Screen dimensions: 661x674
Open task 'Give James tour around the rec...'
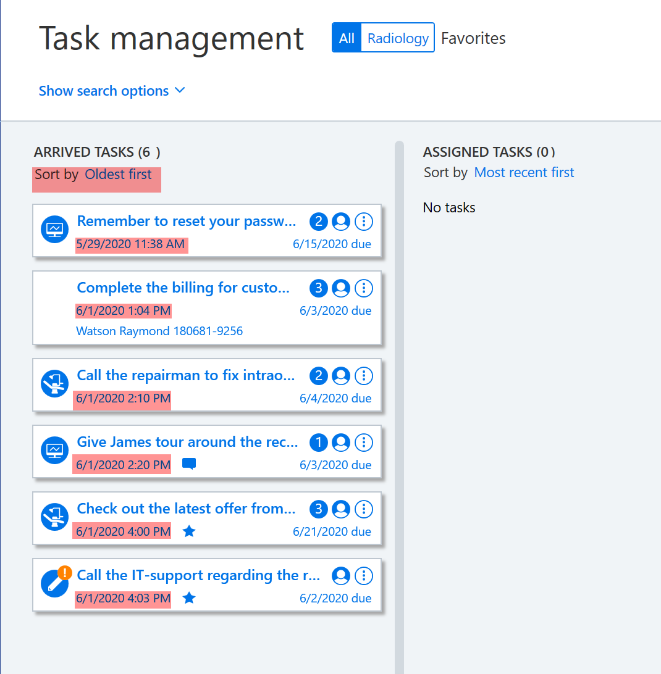point(187,442)
